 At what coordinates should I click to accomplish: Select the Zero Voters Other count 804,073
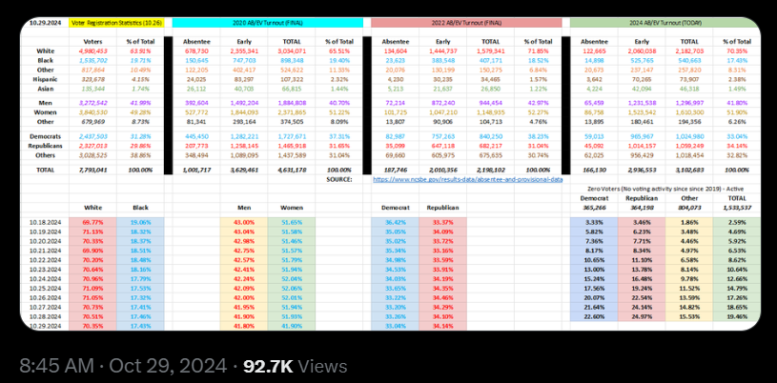(x=689, y=208)
